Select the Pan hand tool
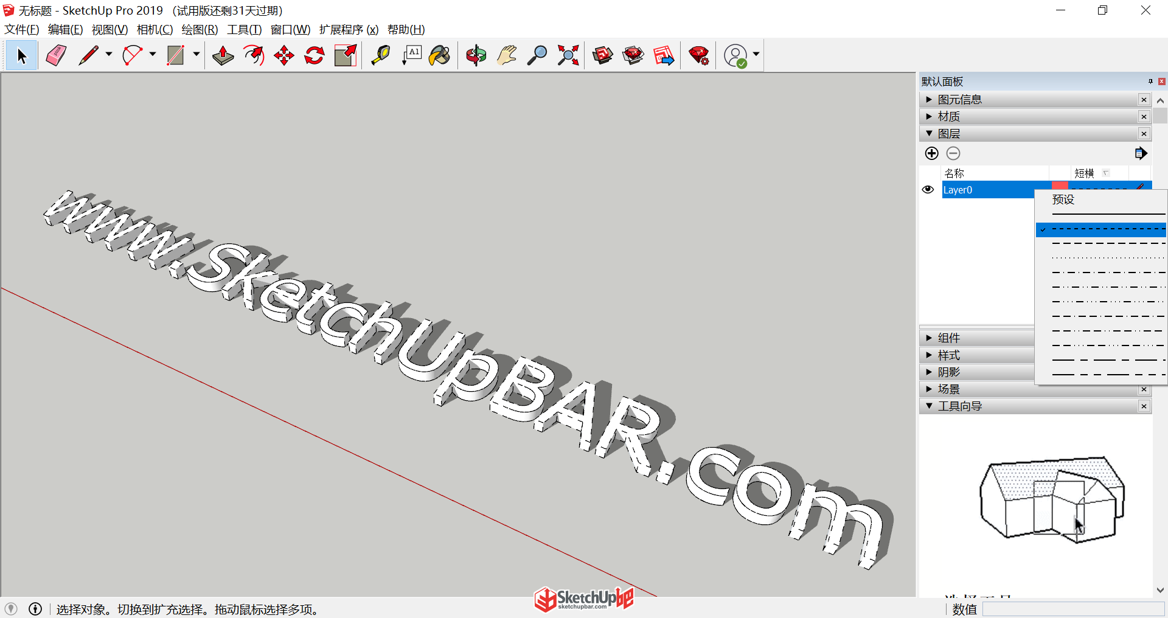The width and height of the screenshot is (1168, 618). pyautogui.click(x=507, y=55)
